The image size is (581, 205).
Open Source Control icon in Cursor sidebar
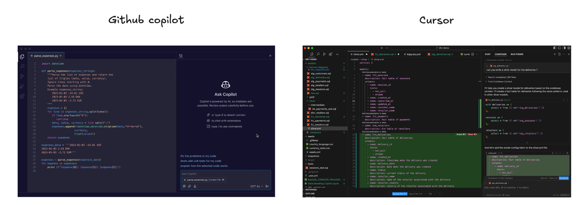324,54
